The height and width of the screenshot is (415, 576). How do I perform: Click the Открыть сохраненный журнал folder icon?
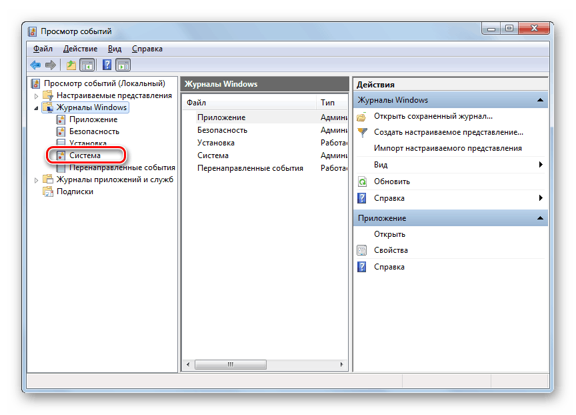click(x=361, y=117)
